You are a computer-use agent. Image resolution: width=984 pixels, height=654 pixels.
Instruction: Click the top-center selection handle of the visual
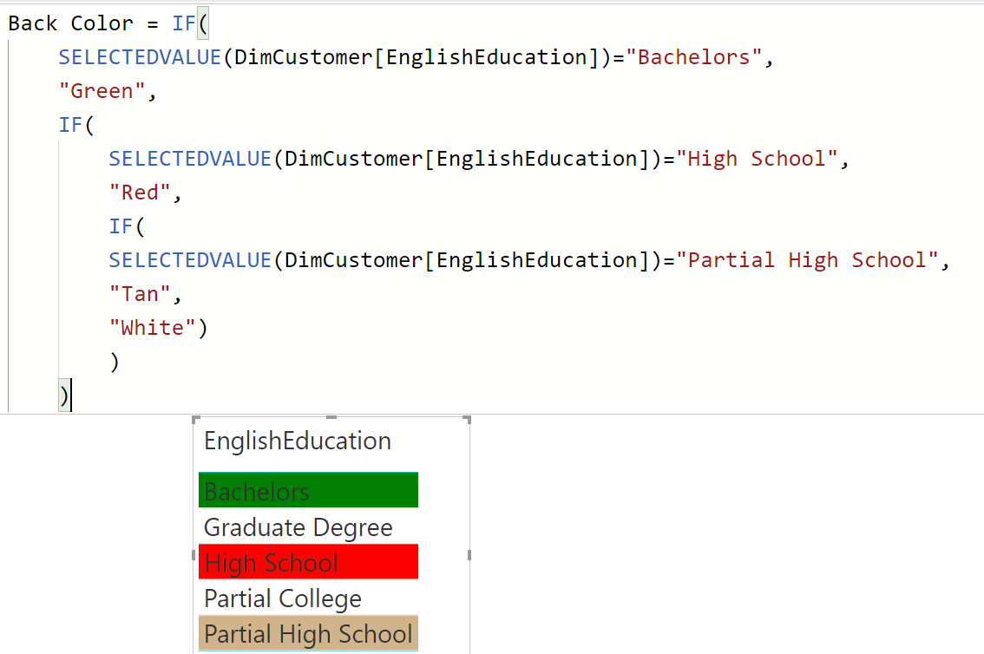click(331, 418)
